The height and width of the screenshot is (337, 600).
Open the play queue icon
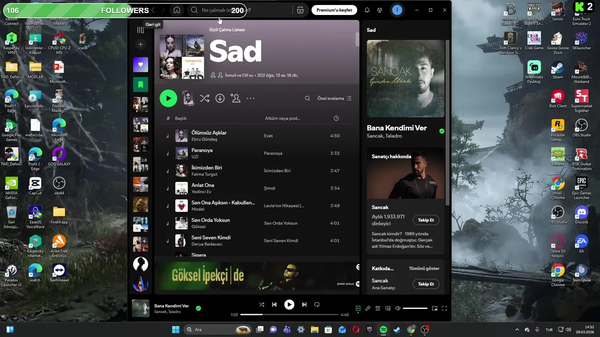point(378,308)
